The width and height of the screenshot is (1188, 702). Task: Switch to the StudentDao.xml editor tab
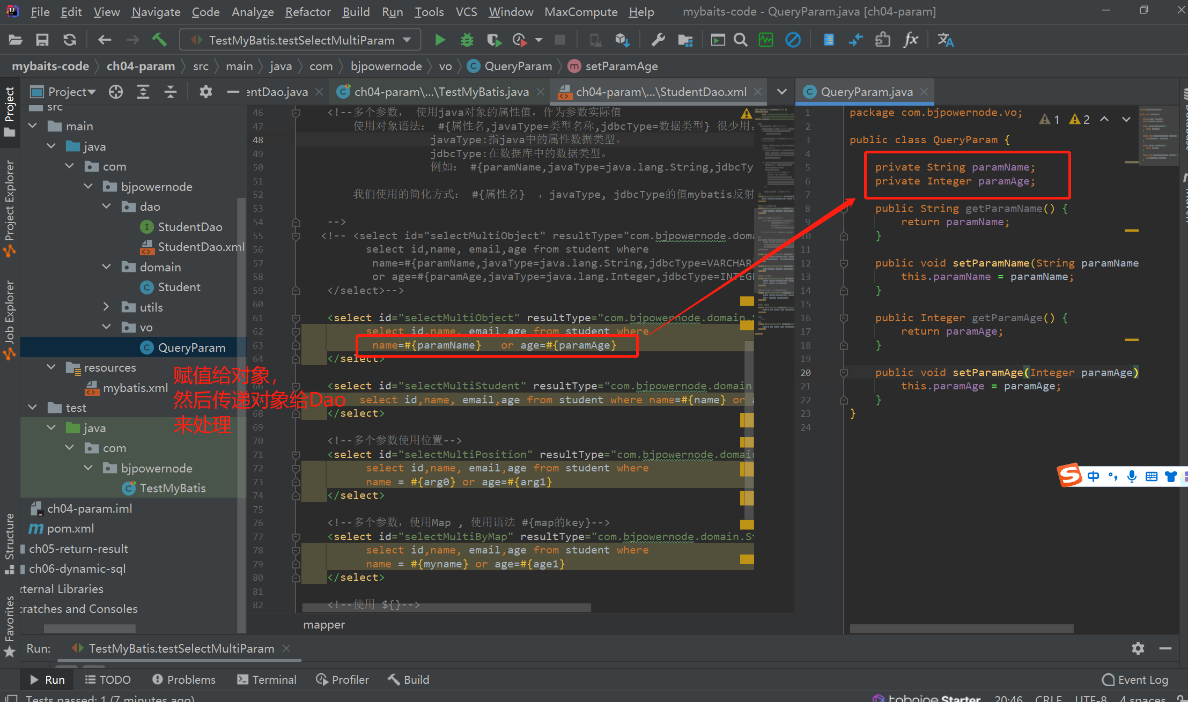tap(660, 92)
